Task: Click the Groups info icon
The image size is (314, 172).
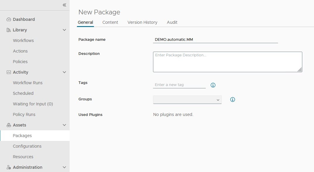Action: click(x=232, y=100)
